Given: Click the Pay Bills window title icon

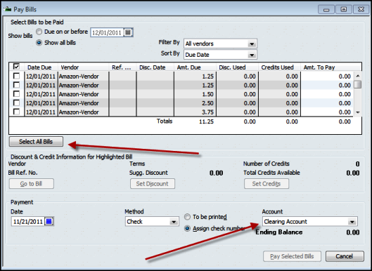Looking at the screenshot, I should click(7, 9).
